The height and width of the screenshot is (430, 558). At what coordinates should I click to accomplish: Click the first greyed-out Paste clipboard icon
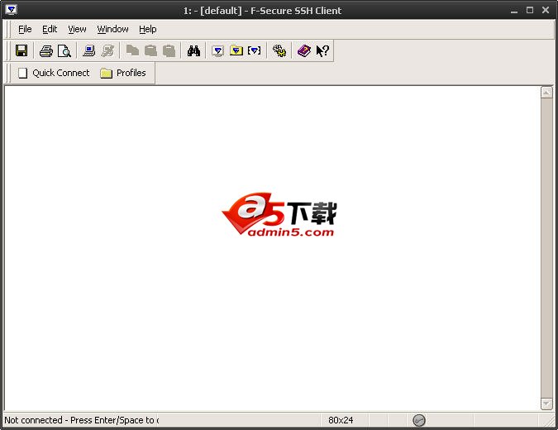[151, 50]
